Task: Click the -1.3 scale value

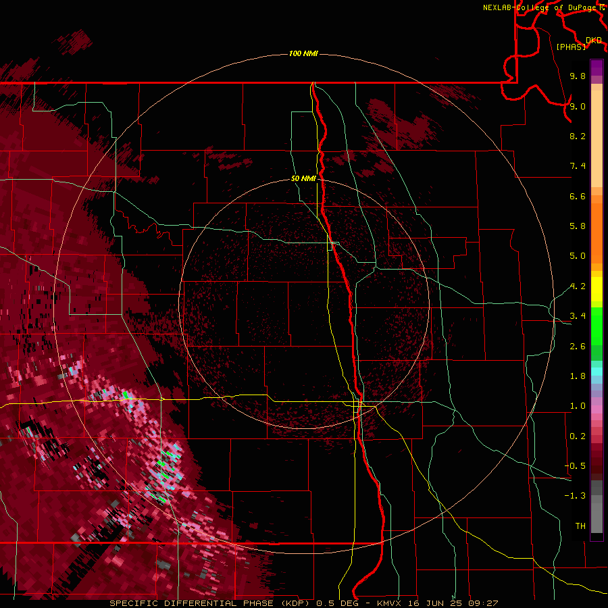Action: pos(575,496)
